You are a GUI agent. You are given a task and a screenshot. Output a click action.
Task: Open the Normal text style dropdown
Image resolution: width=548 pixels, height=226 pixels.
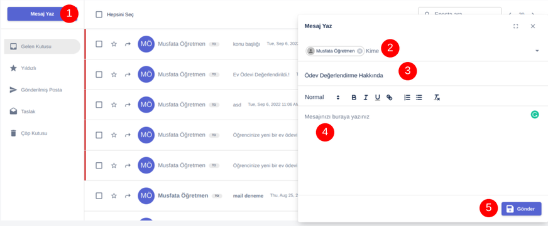(x=322, y=98)
